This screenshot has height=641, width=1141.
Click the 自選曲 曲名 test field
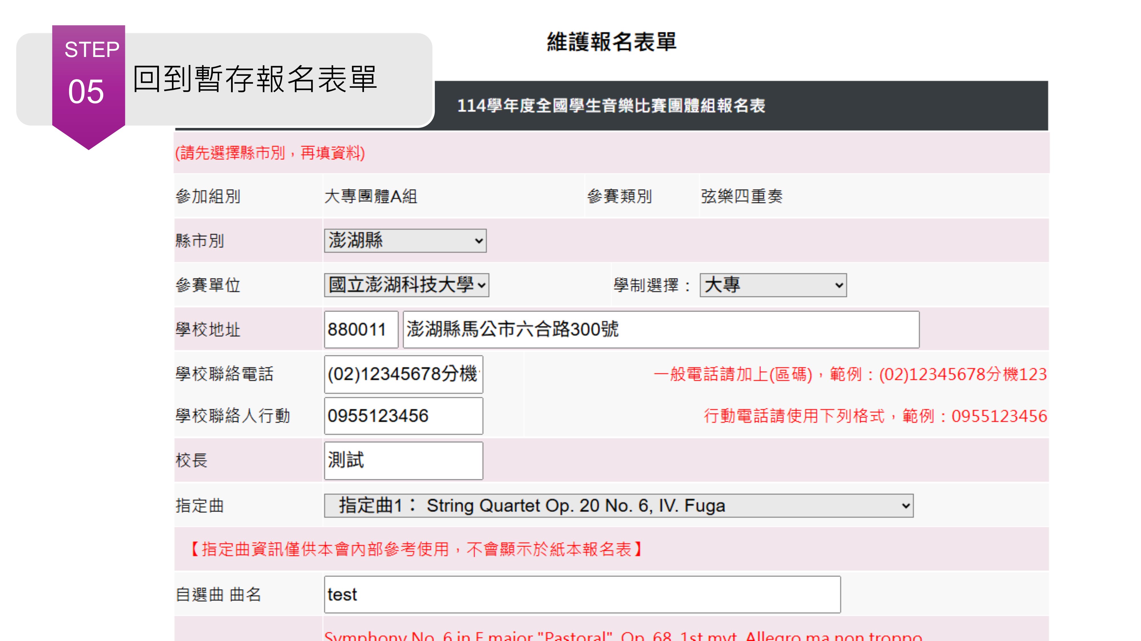(x=582, y=595)
